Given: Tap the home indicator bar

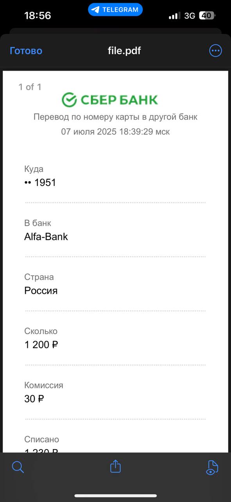Looking at the screenshot, I should point(116,496).
